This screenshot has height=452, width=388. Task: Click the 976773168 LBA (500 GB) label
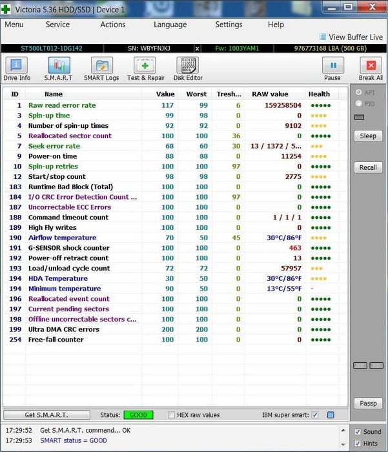point(331,48)
